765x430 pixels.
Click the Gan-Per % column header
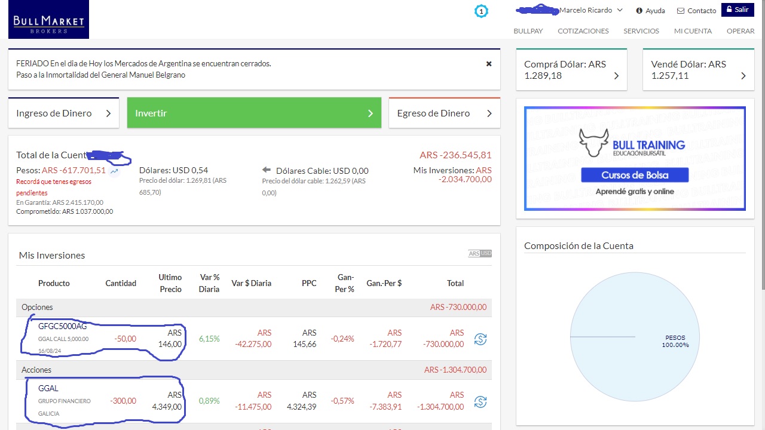pos(345,283)
